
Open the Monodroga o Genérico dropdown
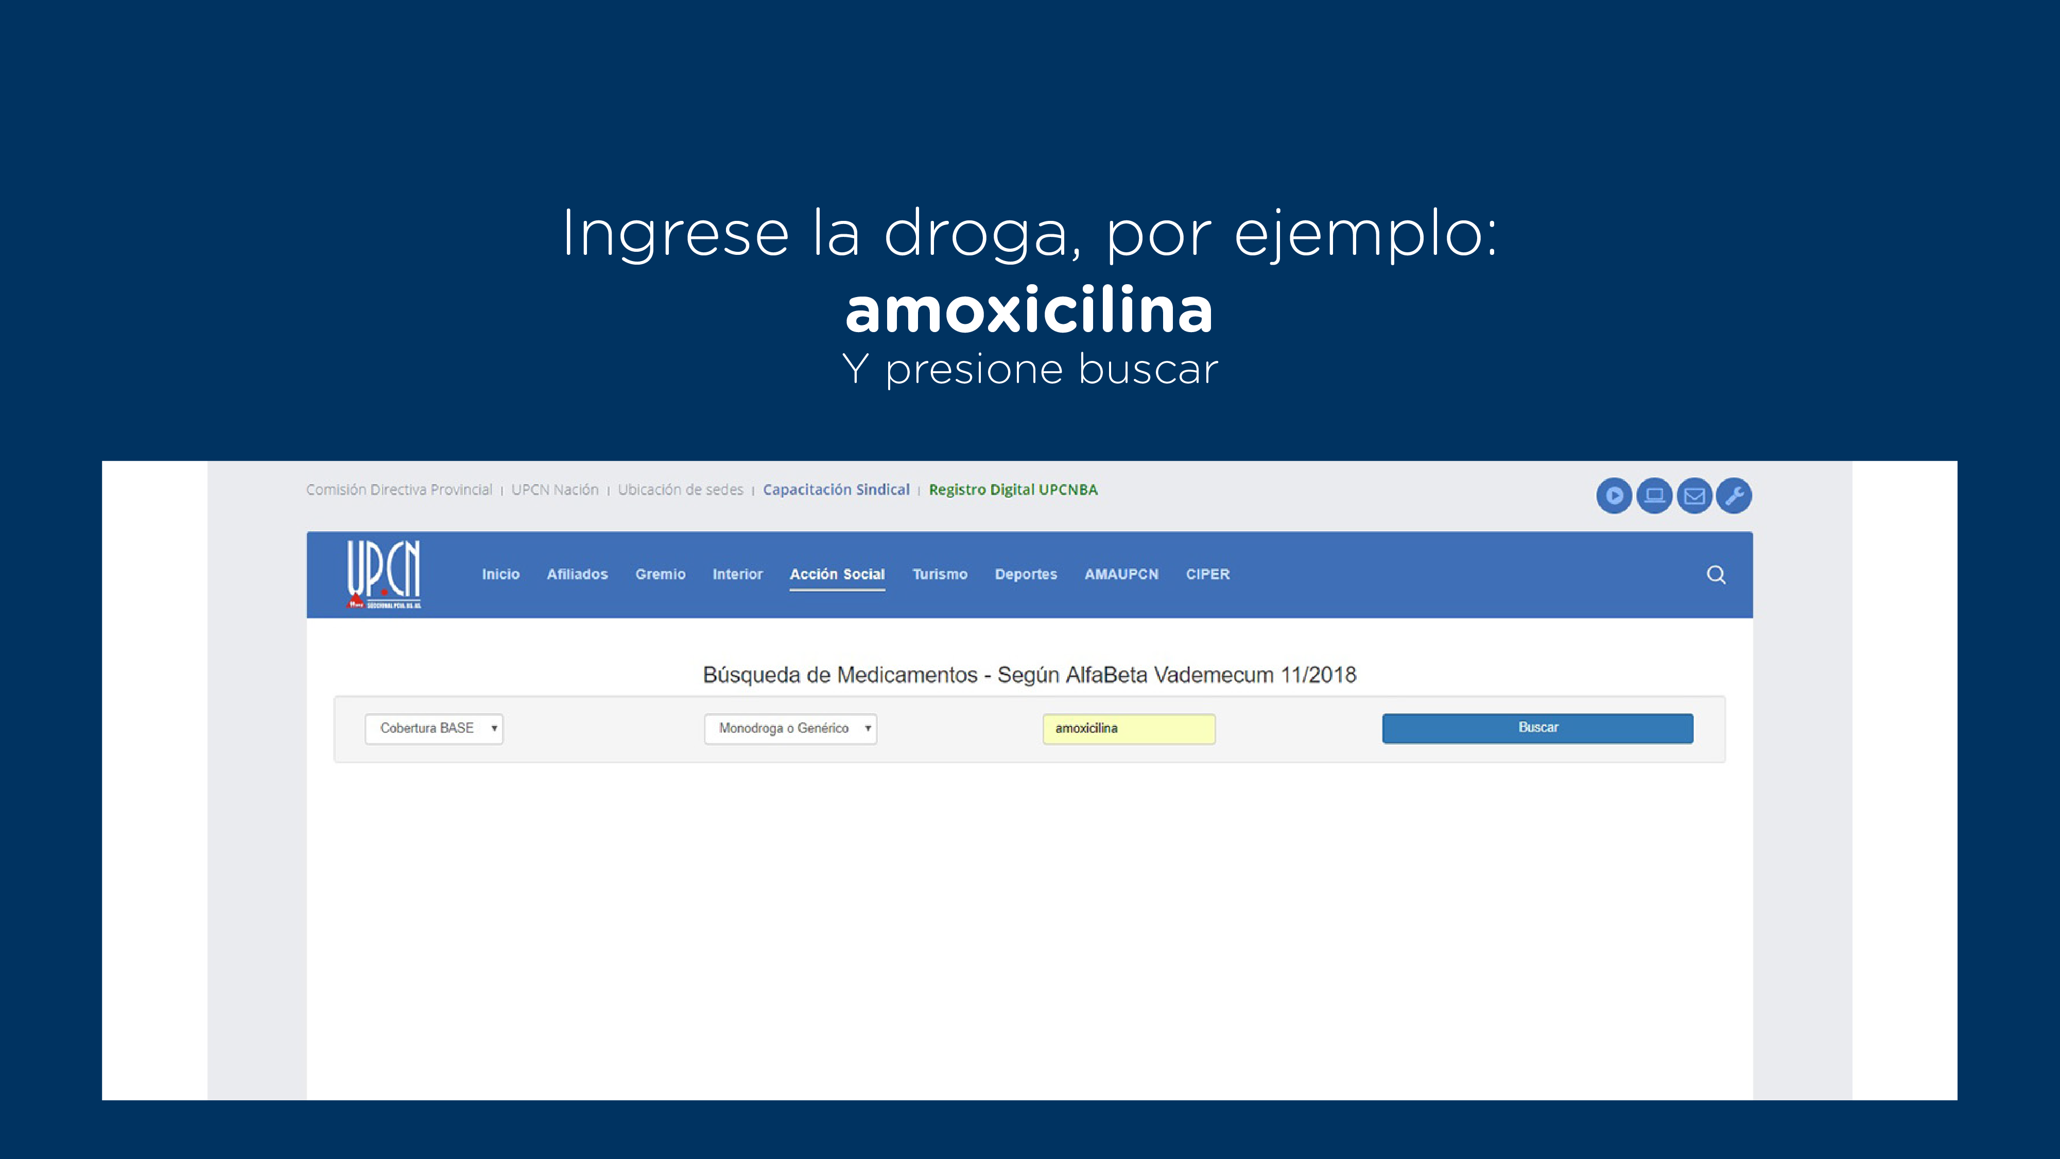(x=790, y=729)
